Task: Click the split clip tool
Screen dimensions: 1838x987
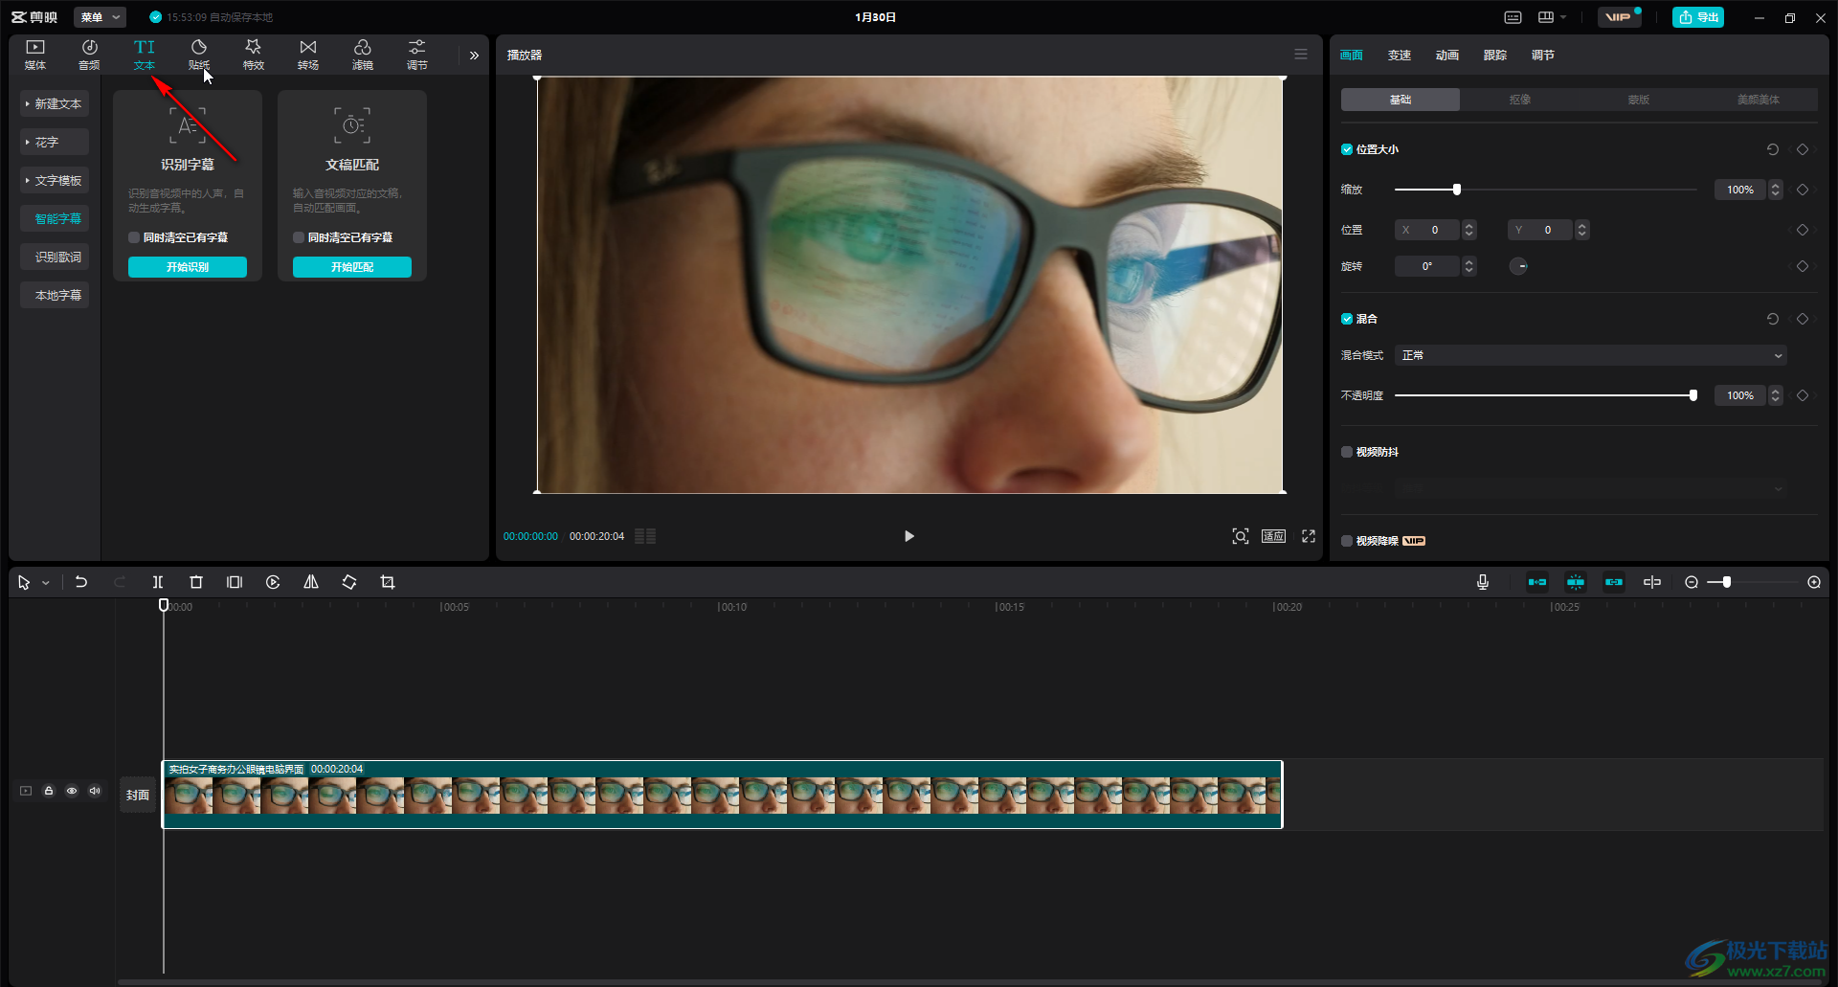Action: click(158, 582)
